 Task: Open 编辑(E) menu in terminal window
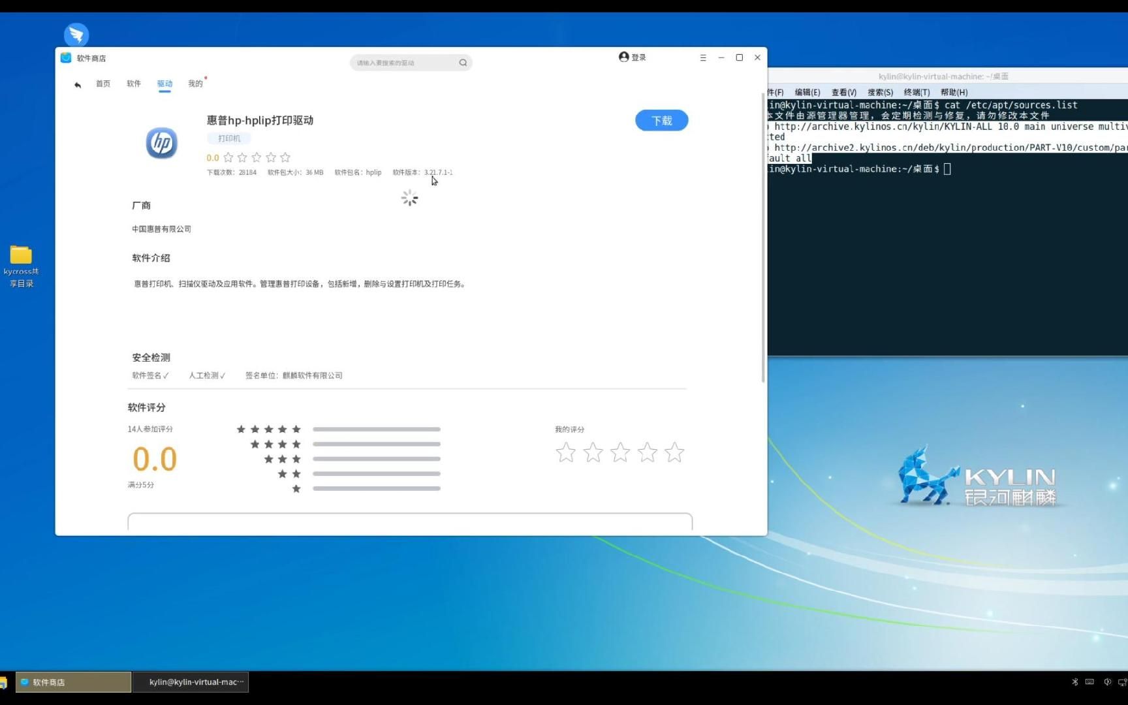coord(807,92)
